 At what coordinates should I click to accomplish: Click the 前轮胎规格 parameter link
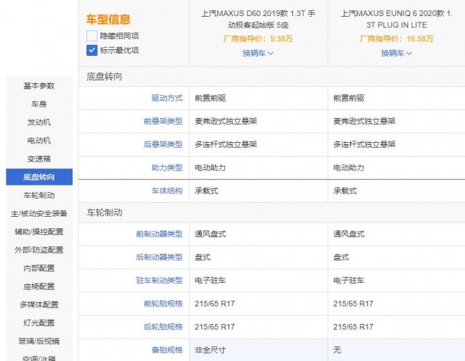coord(163,304)
